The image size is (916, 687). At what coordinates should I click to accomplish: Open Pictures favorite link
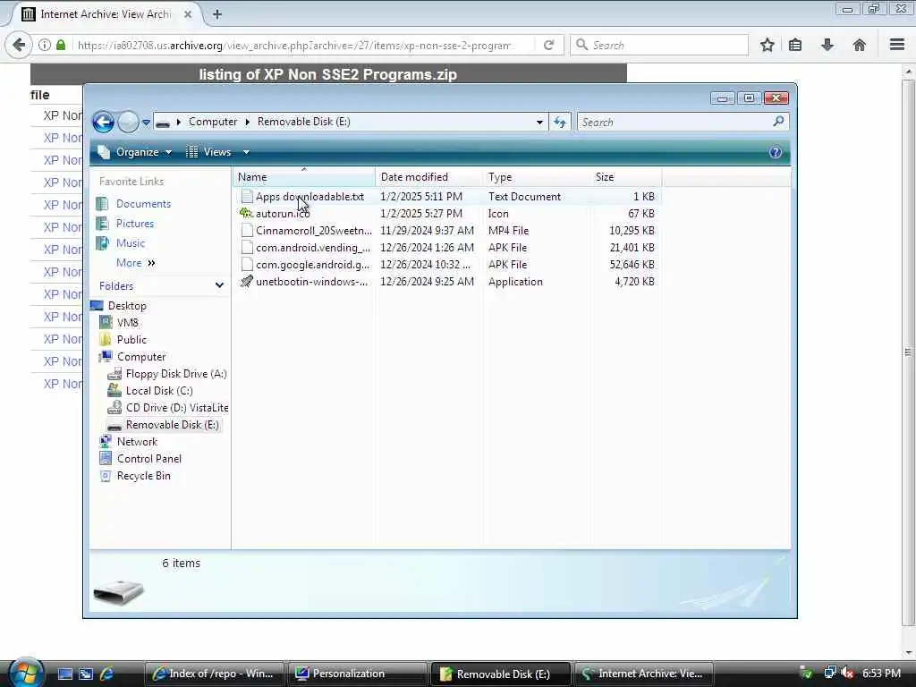[x=135, y=224]
